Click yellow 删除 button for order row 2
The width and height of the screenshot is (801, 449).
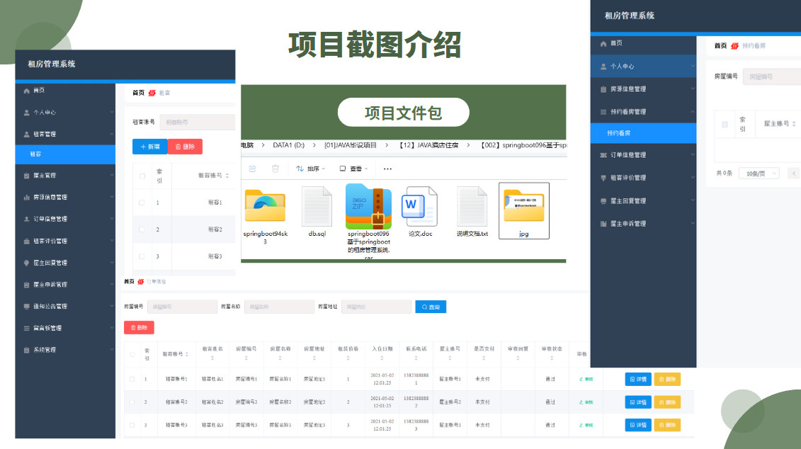667,402
